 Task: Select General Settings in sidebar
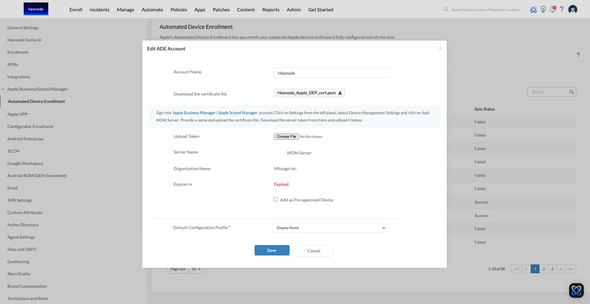pyautogui.click(x=23, y=28)
